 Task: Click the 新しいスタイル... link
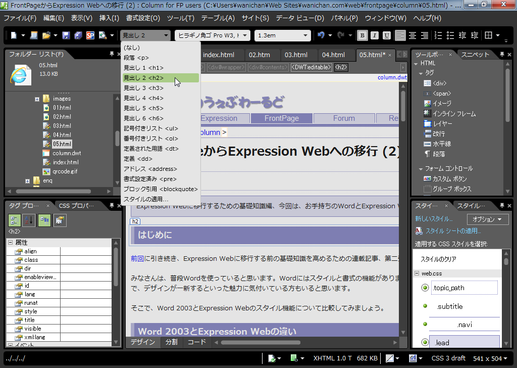(434, 219)
